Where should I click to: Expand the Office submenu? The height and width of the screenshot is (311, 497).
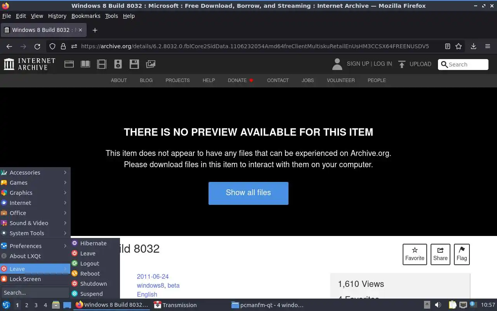(x=35, y=213)
